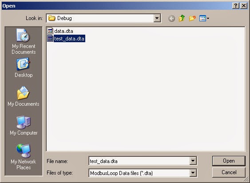Screen dimensions: 250x183
Task: Create a new folder
Action: click(192, 18)
